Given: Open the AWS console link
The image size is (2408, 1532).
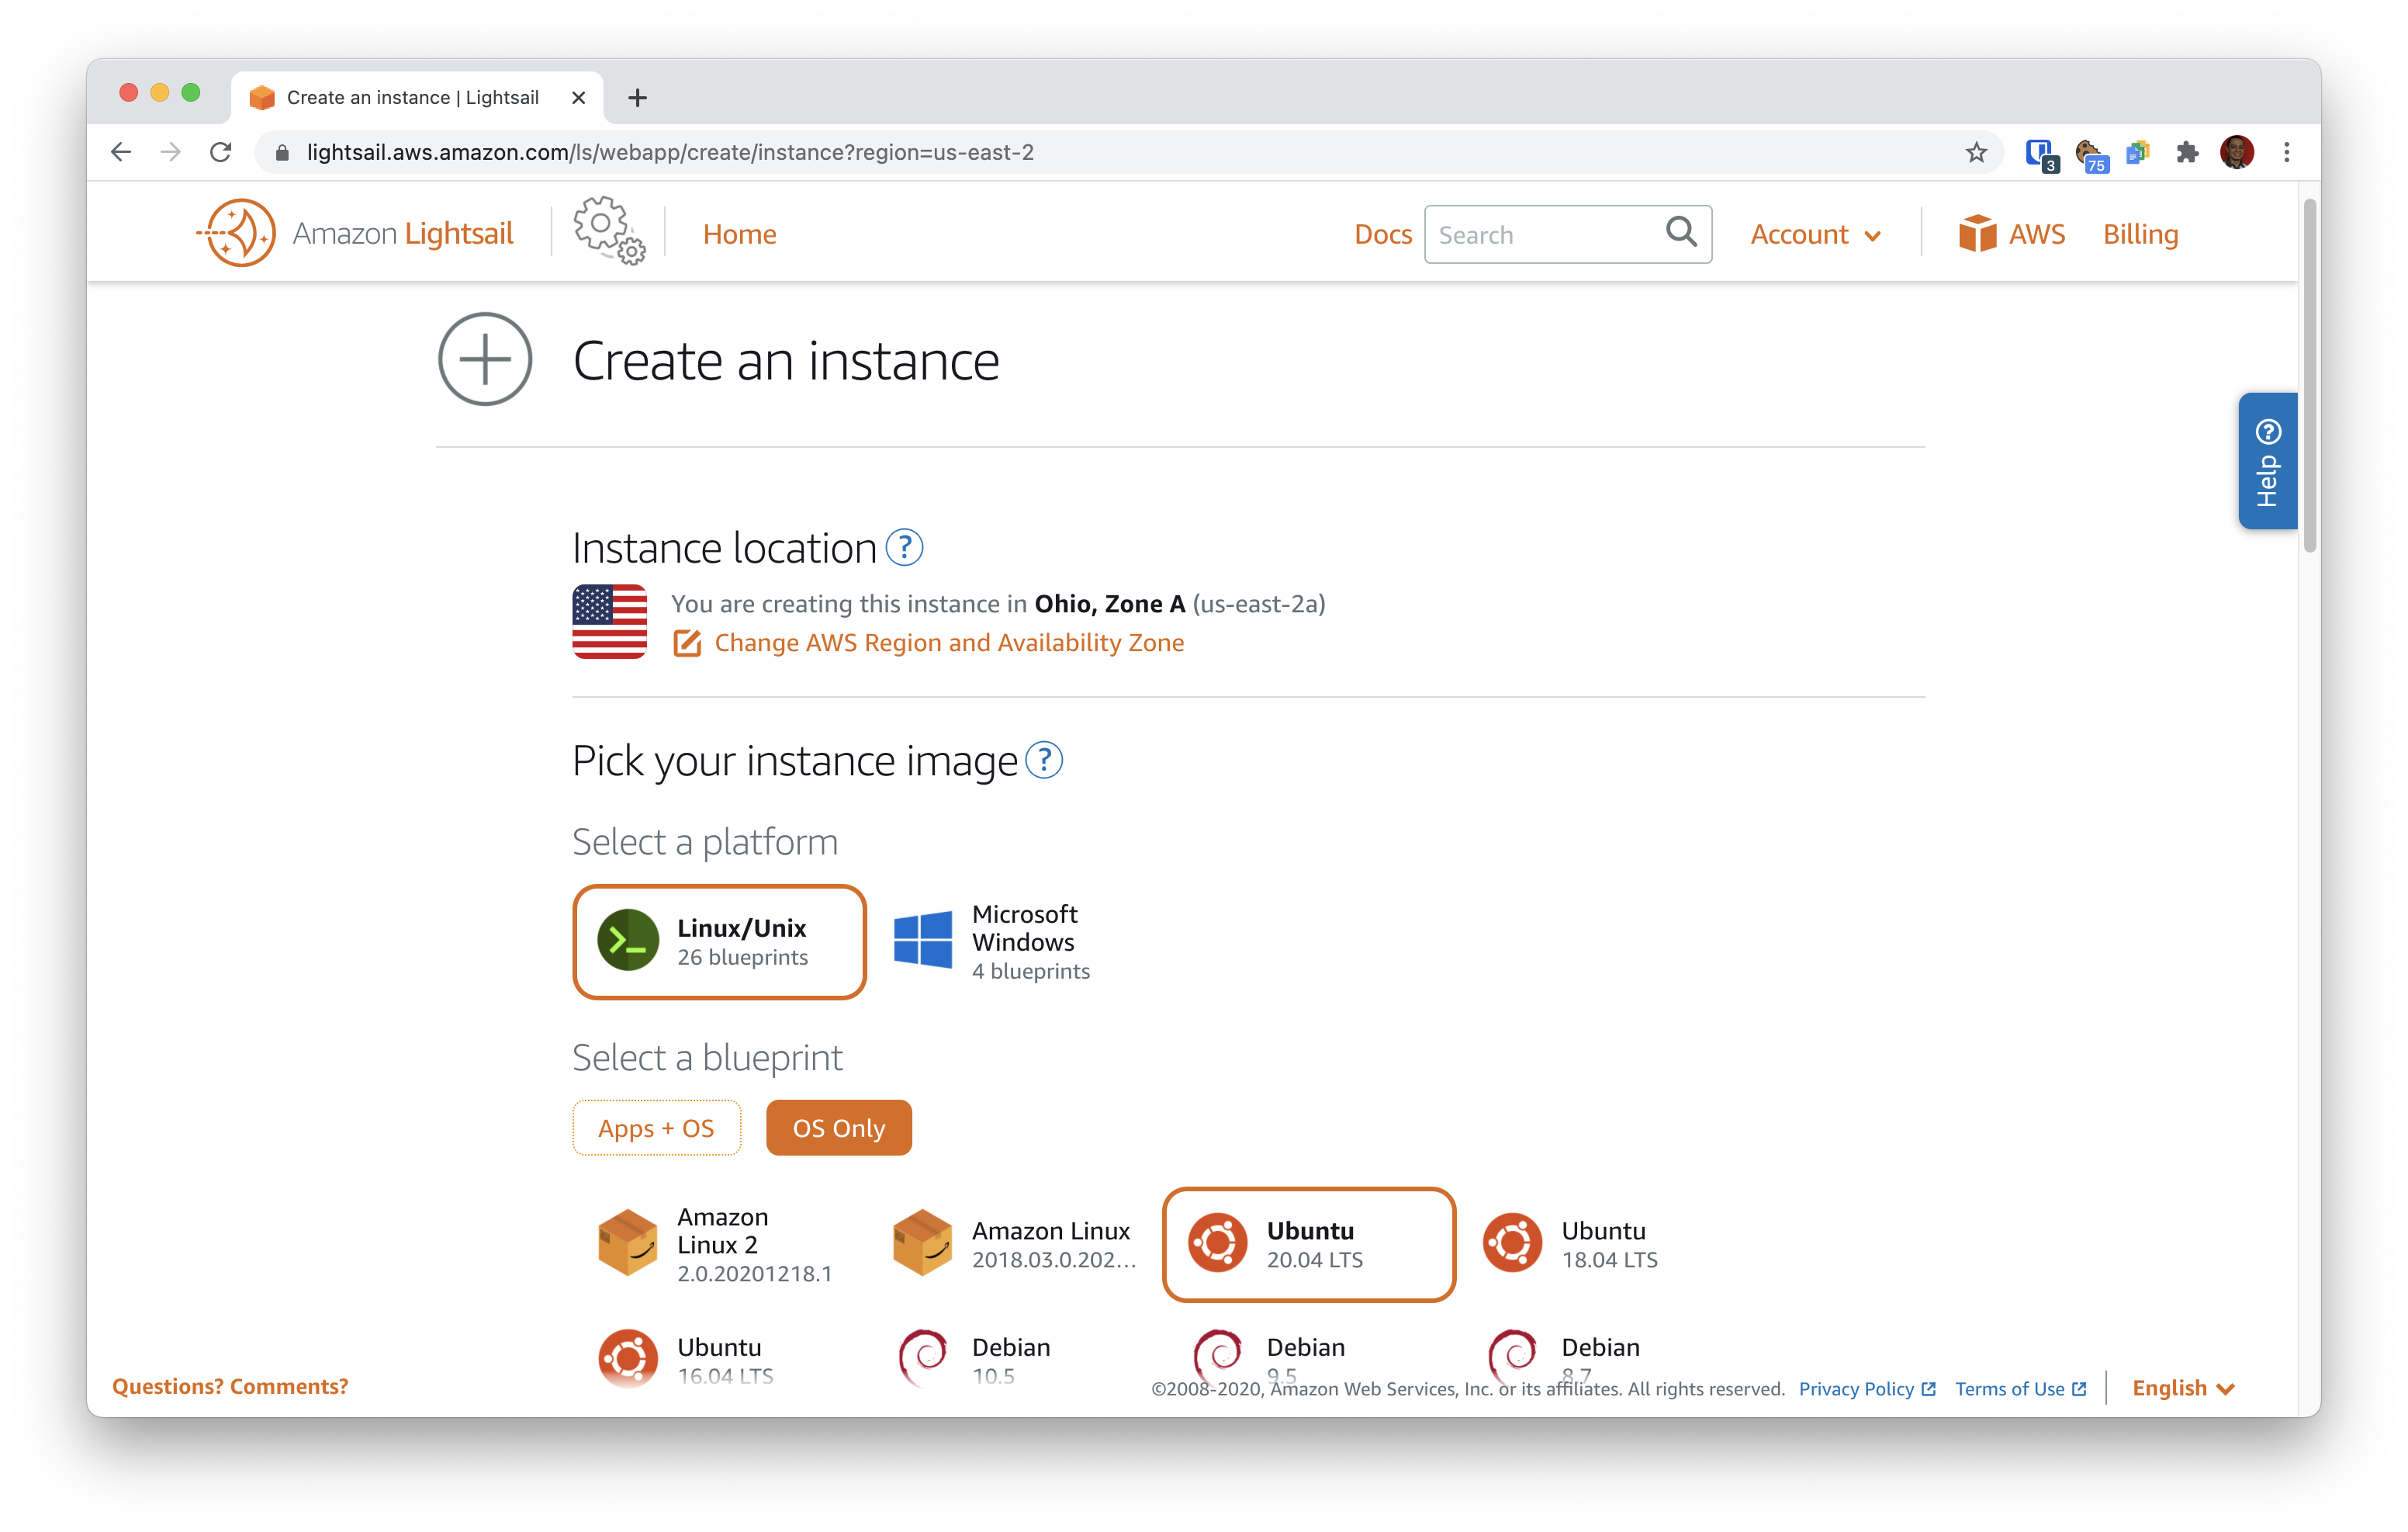Looking at the screenshot, I should click(2011, 234).
